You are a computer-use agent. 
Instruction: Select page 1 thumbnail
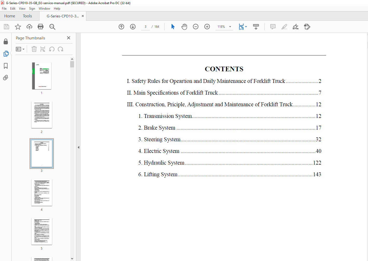coord(42,76)
